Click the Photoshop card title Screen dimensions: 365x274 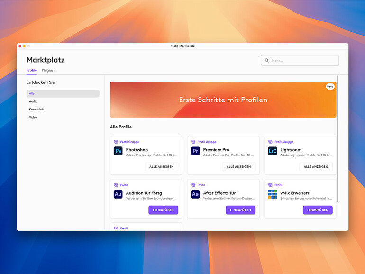point(137,150)
